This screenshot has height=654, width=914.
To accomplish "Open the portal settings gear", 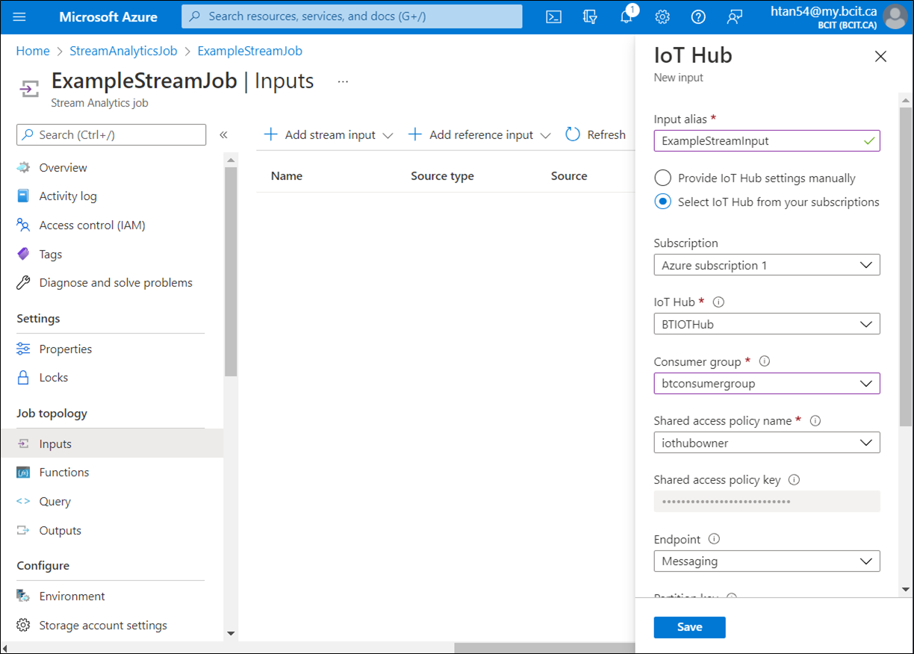I will [x=662, y=16].
